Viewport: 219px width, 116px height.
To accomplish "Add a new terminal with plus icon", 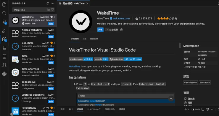I will point(186,109).
